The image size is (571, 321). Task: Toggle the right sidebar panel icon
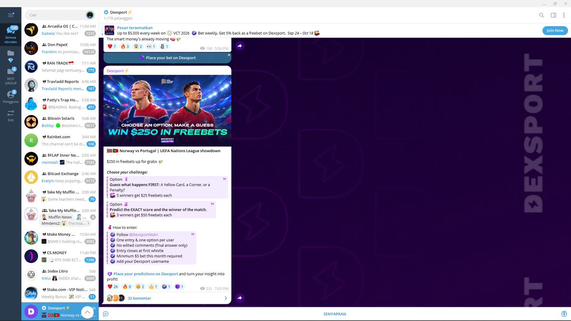pyautogui.click(x=553, y=15)
